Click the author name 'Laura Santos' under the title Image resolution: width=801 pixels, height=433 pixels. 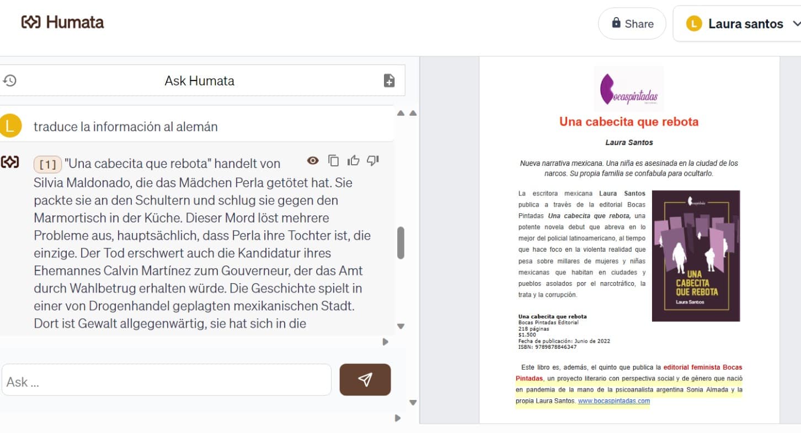pos(629,142)
